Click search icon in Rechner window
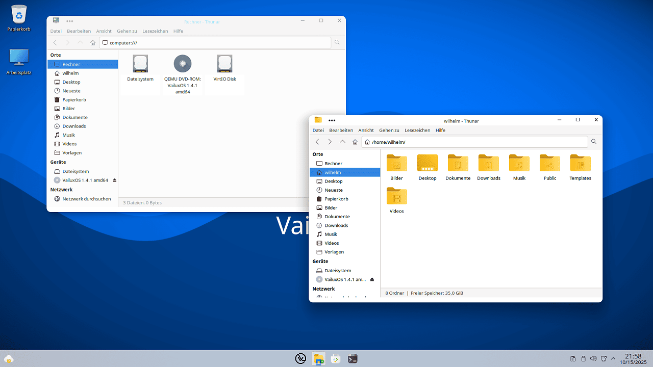 337,43
